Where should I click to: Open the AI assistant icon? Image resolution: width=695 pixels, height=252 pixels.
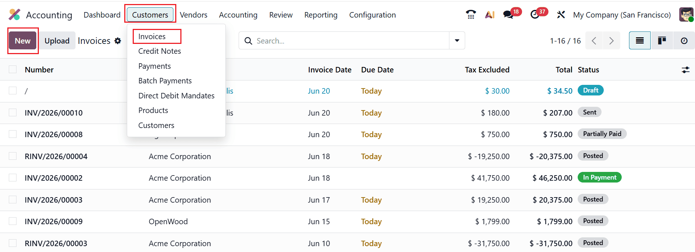(490, 15)
